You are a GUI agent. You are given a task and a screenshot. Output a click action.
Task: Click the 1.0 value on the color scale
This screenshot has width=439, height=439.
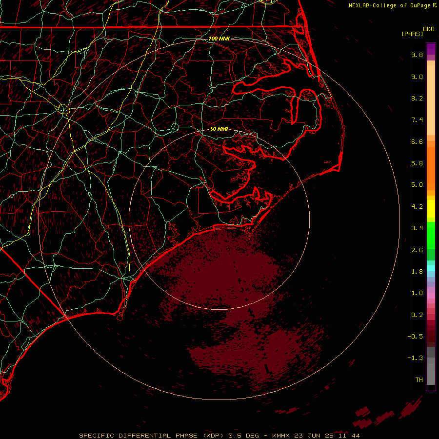click(417, 293)
